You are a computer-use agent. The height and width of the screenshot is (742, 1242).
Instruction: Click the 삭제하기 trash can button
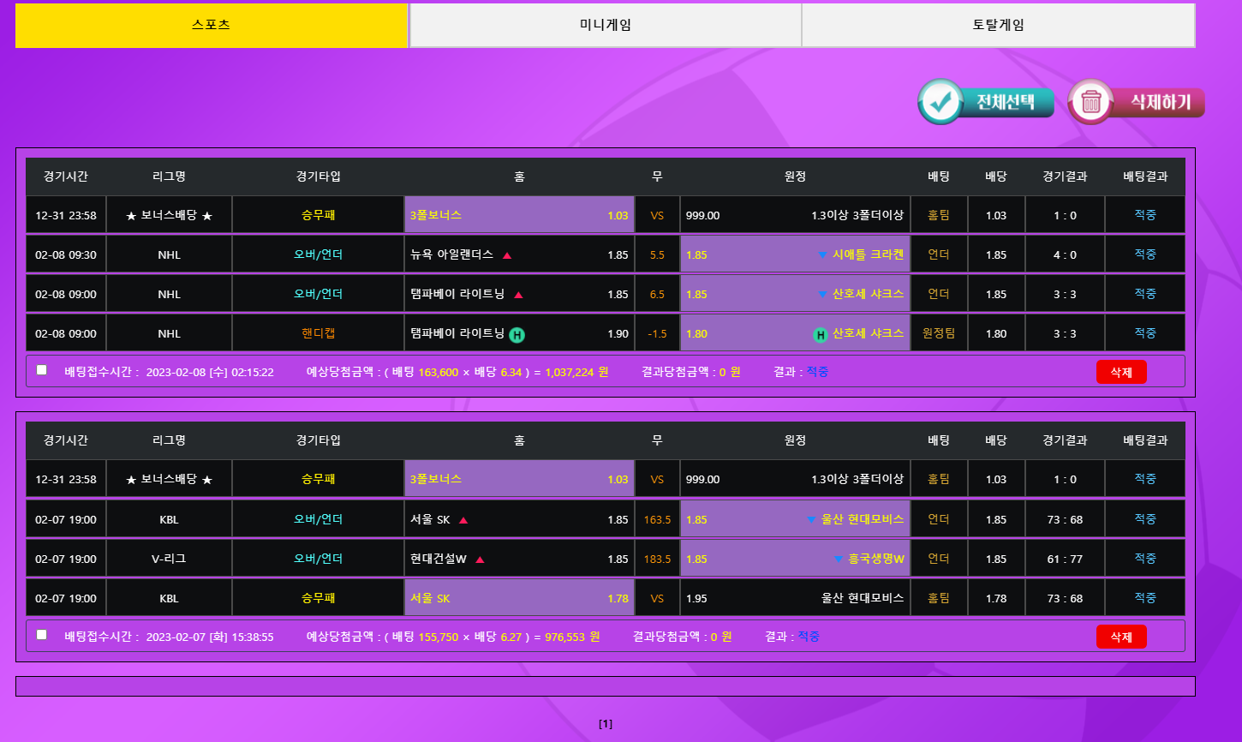1136,102
